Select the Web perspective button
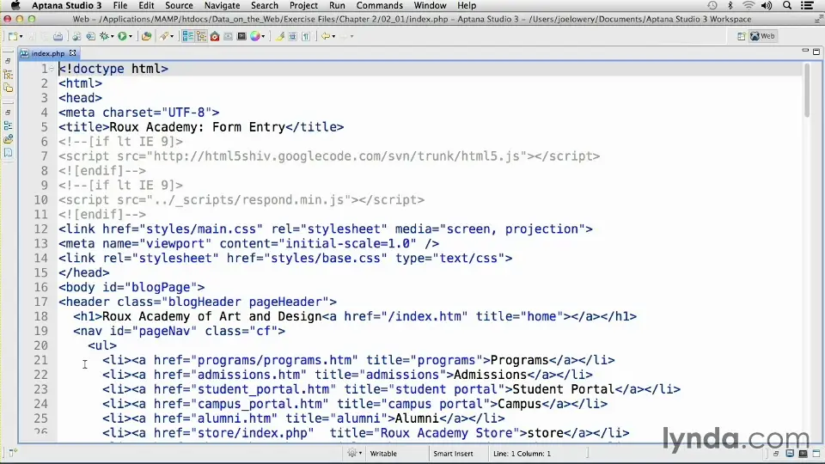The image size is (825, 464). click(x=763, y=36)
